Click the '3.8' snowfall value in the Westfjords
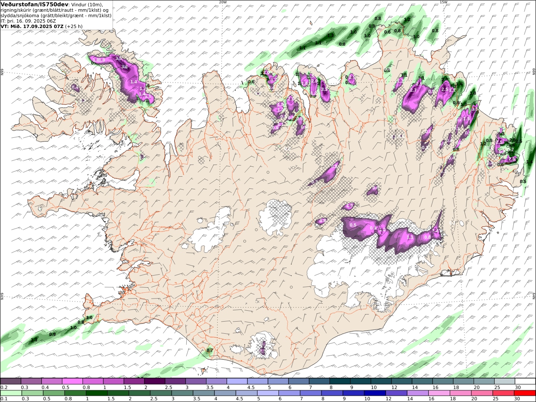Viewport: 536px width, 402px height. 124,67
